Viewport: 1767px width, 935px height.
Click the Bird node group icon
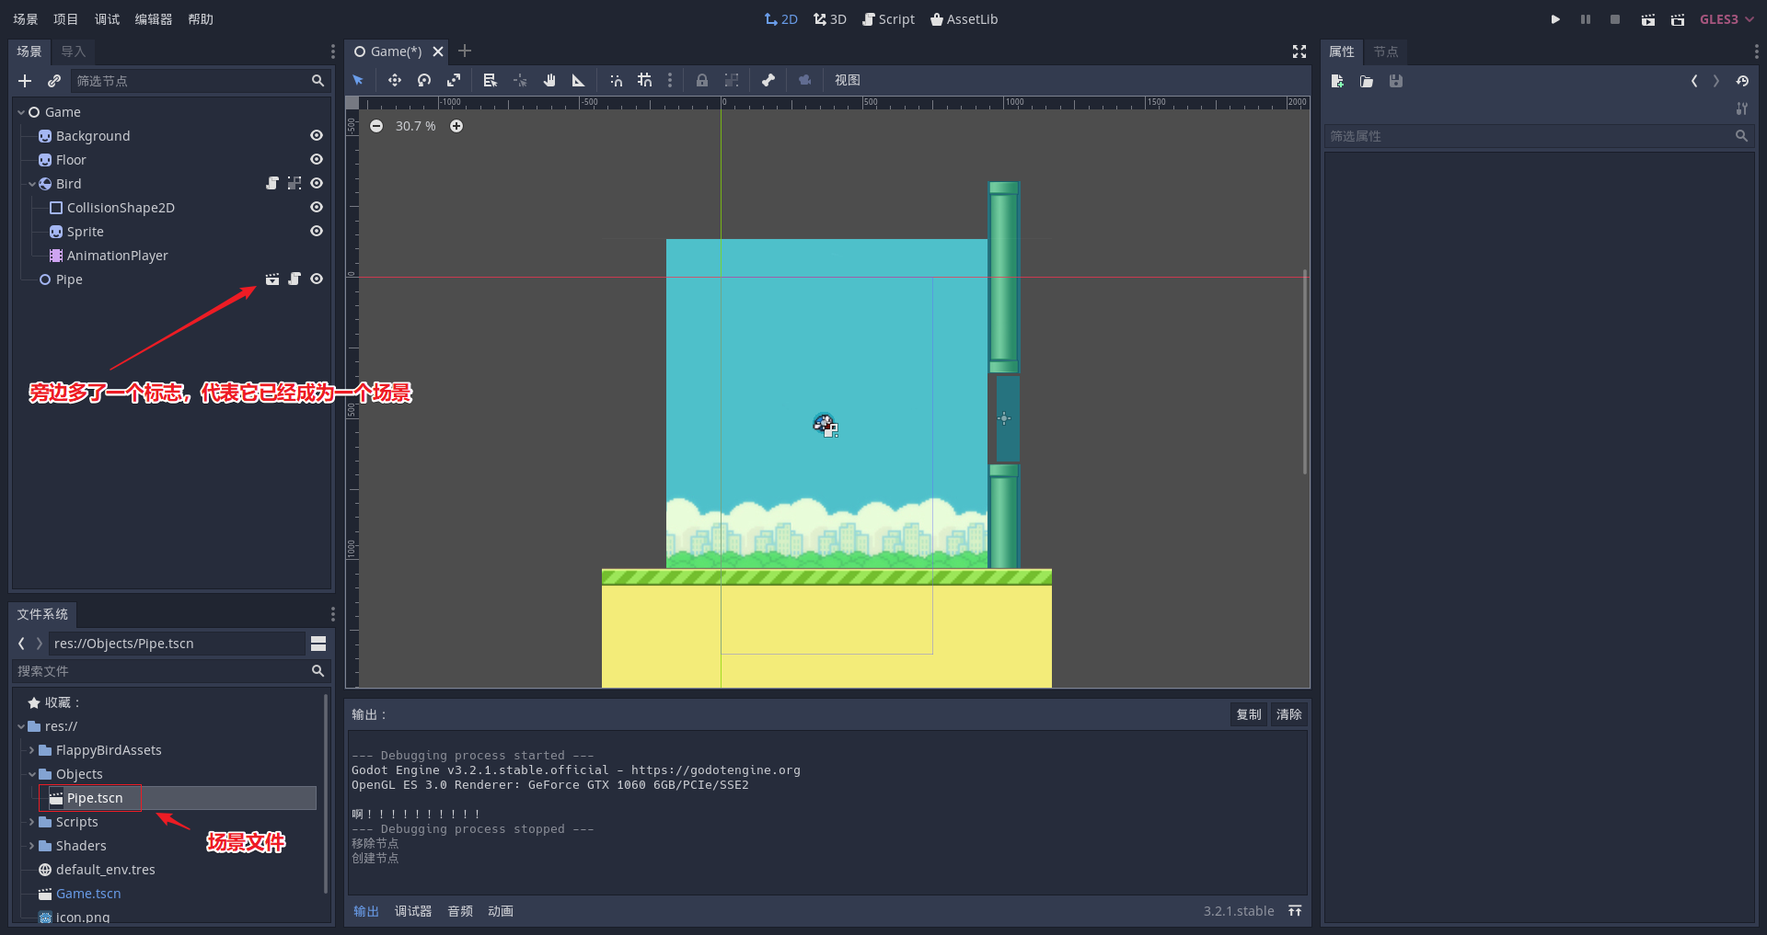pos(294,183)
